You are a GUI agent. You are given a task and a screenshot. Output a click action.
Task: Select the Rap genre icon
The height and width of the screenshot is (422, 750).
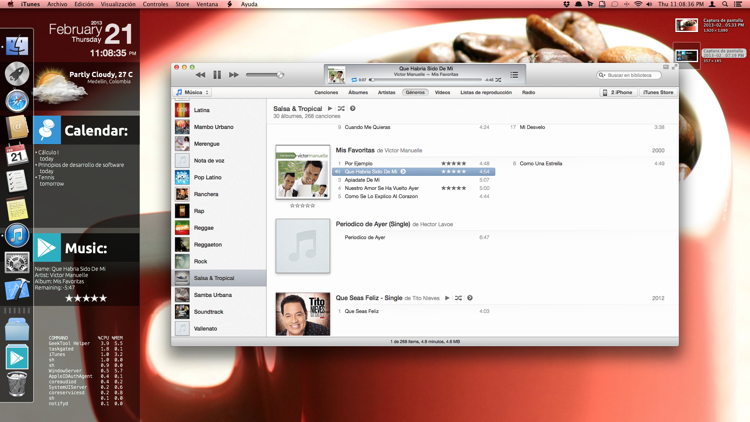coord(182,211)
